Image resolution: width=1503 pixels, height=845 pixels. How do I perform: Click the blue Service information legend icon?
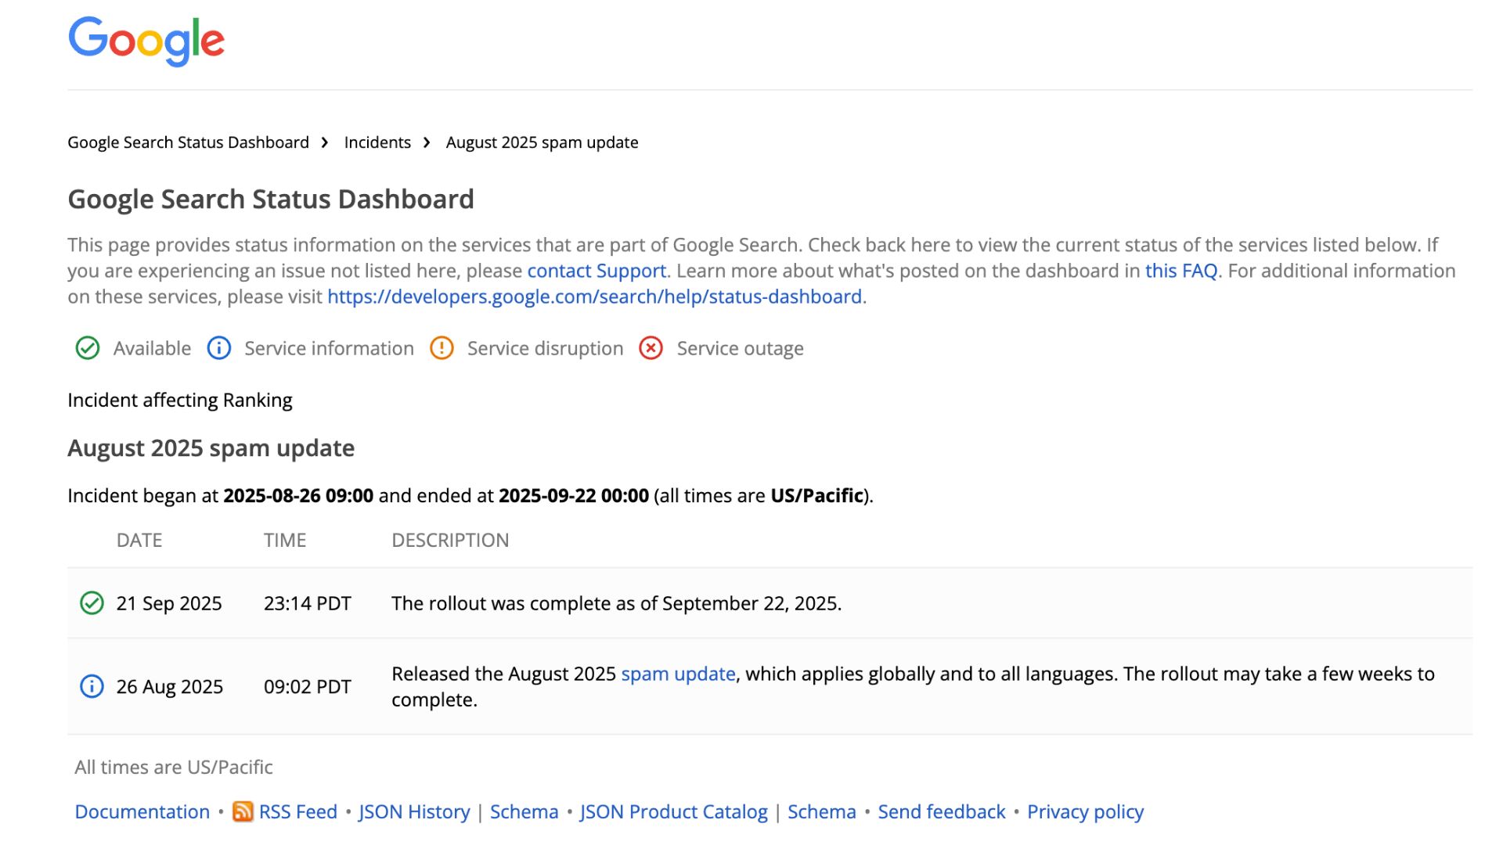point(219,348)
